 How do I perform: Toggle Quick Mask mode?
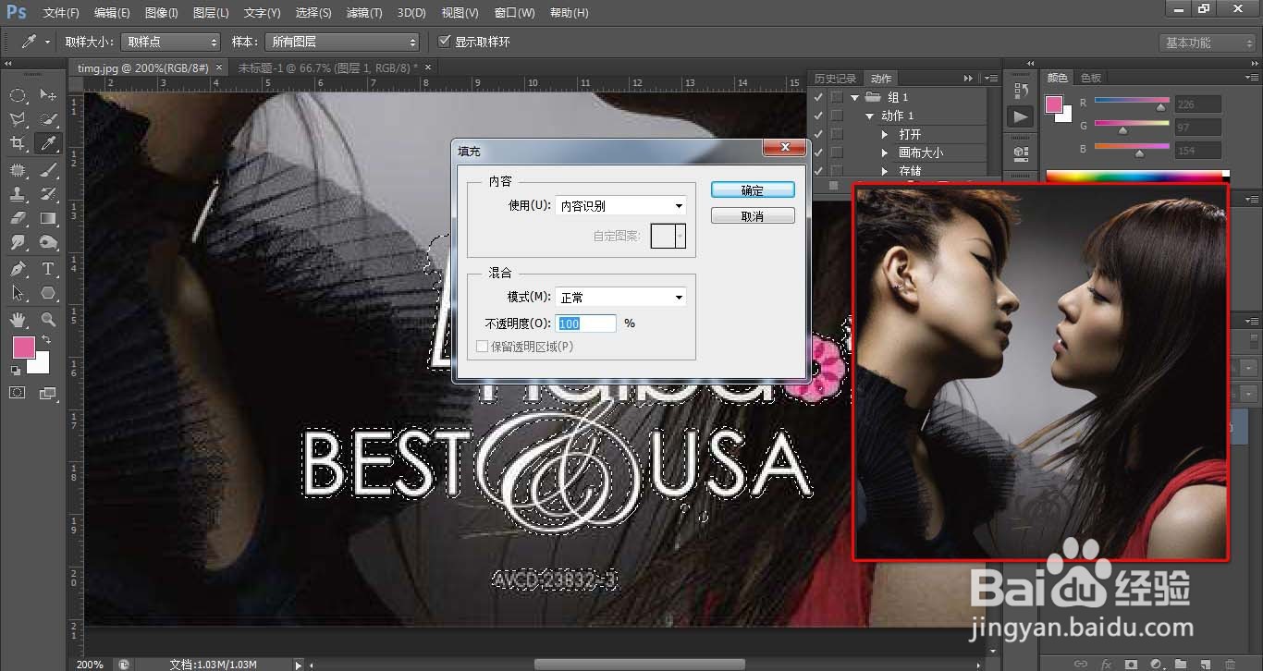18,393
